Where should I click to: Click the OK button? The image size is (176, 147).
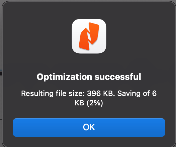tap(89, 128)
